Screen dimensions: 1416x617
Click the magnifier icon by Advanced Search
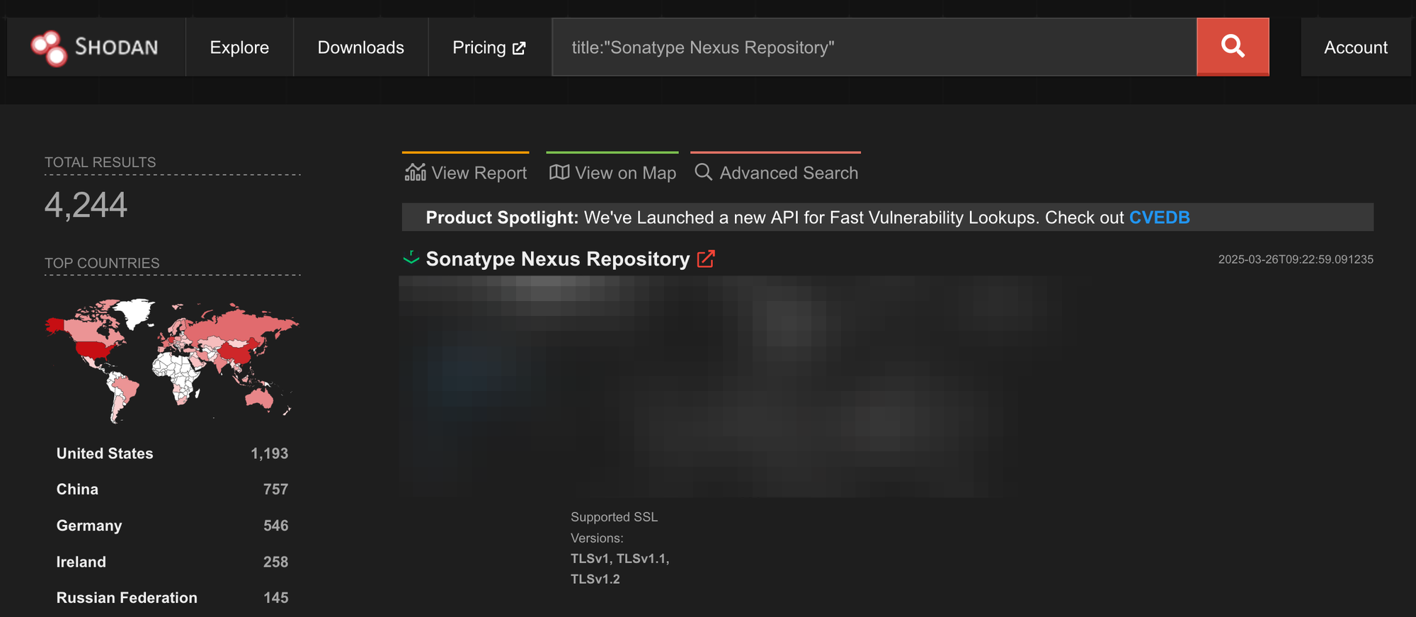click(x=703, y=172)
